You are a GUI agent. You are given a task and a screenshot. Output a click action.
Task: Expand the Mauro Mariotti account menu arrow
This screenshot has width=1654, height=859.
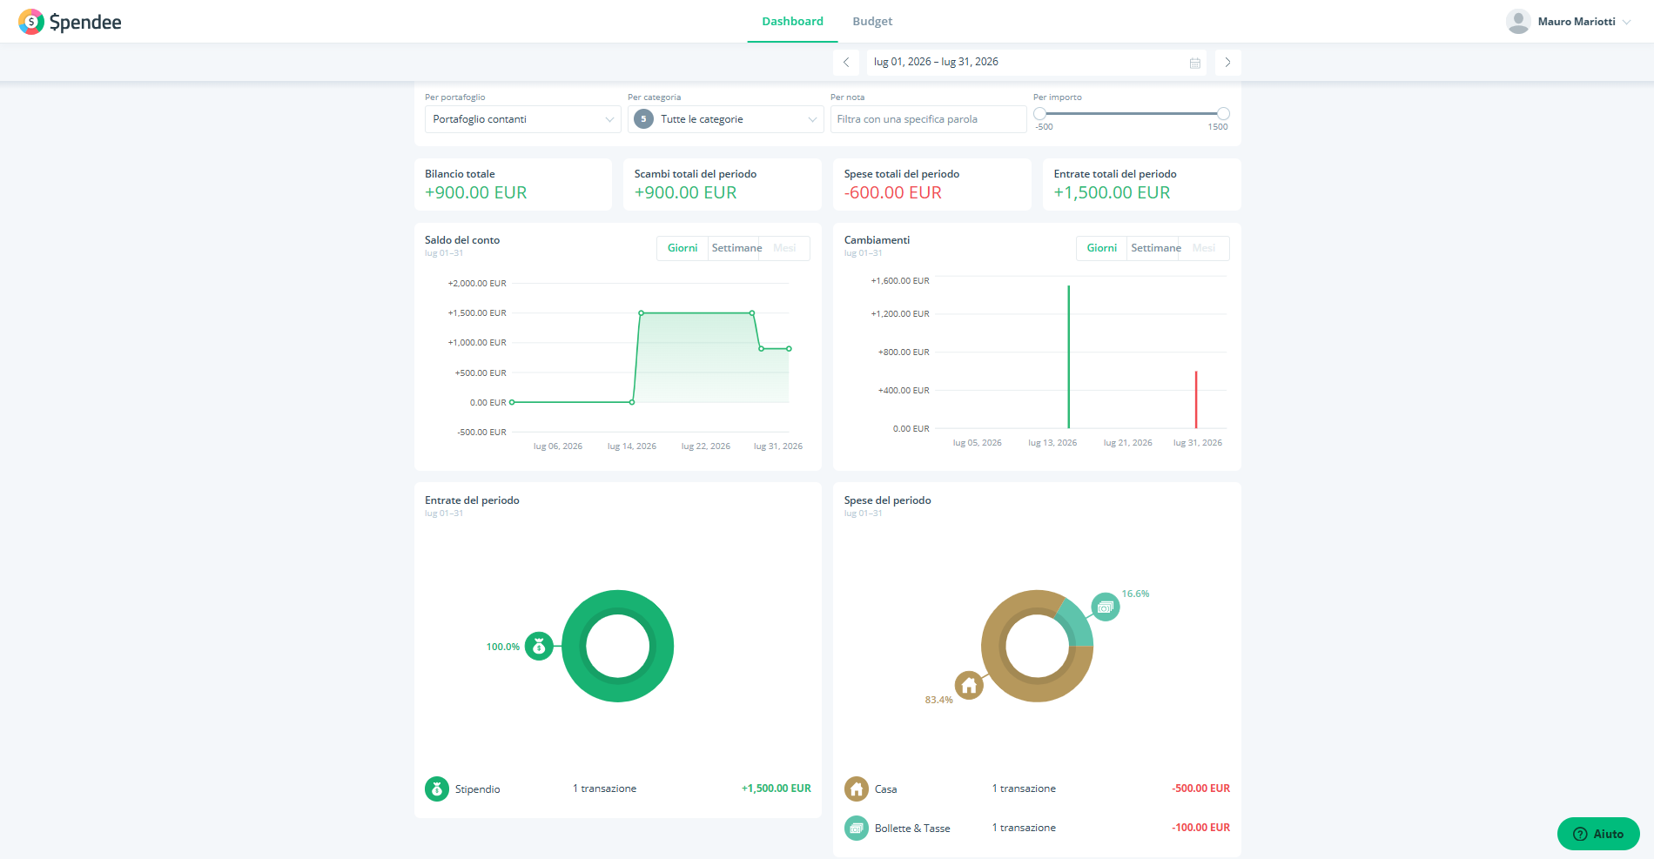point(1626,22)
